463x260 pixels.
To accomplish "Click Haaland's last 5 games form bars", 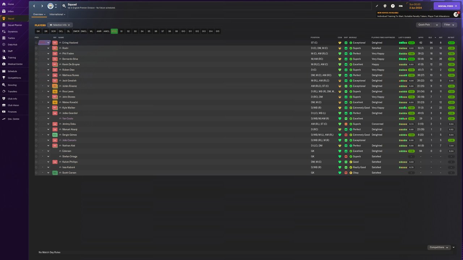I will point(403,43).
